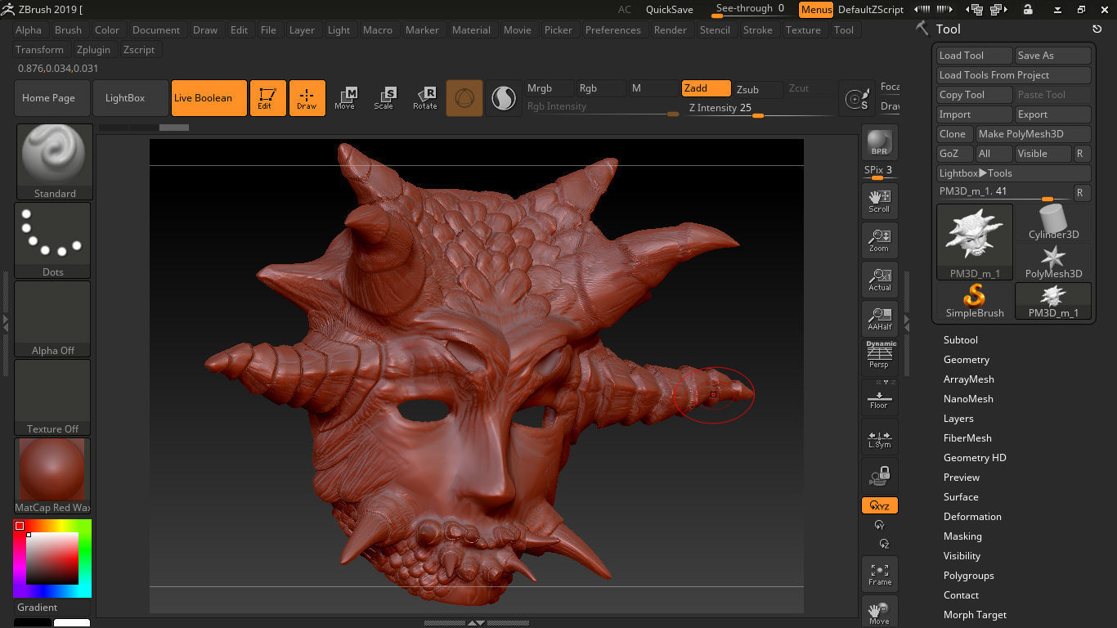Click the Scroll document icon
1117x628 pixels.
[x=879, y=200]
